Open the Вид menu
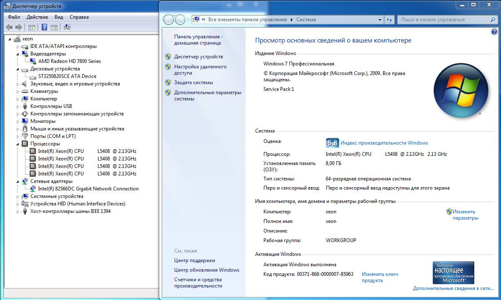The image size is (501, 300). [x=59, y=17]
